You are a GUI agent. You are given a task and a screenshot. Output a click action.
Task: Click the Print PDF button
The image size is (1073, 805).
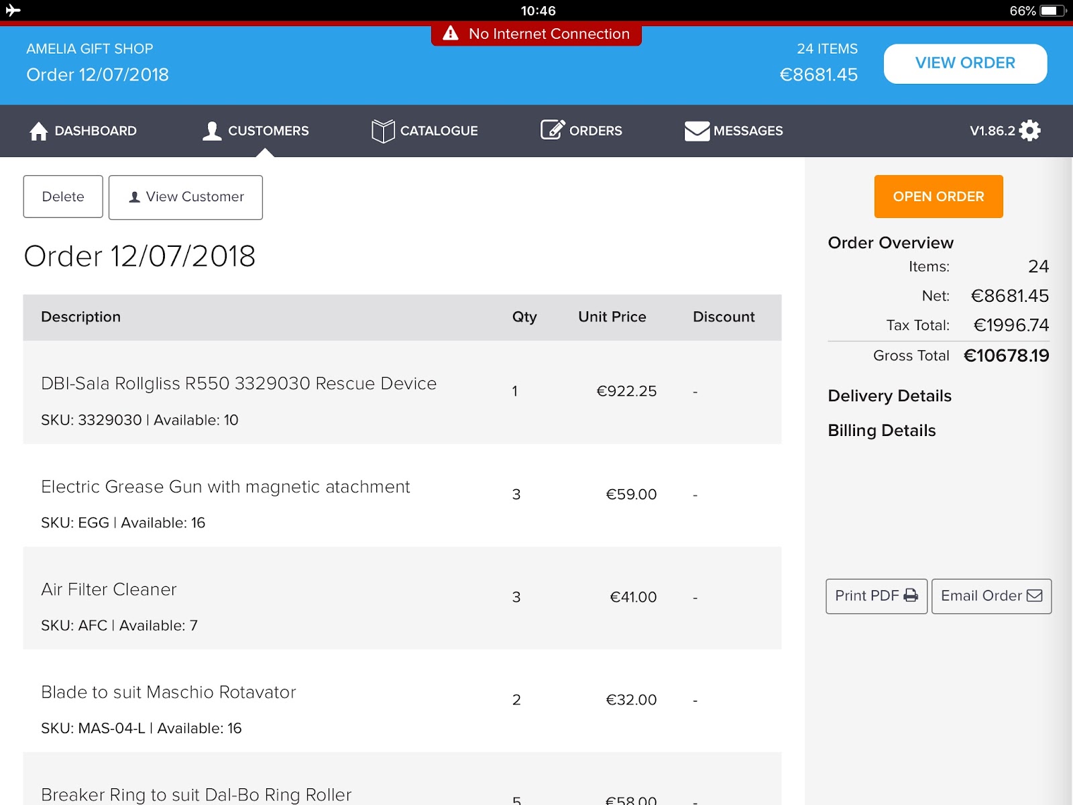tap(877, 596)
